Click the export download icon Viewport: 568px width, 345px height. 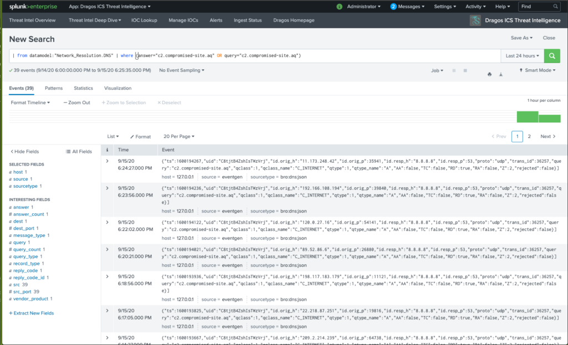tap(501, 74)
